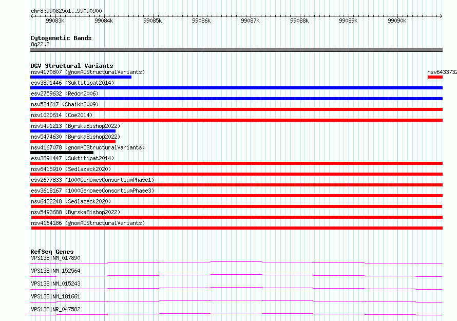Open nsv6422248 (Sedlazeck2020) label
This screenshot has height=321, width=457.
pyautogui.click(x=71, y=201)
